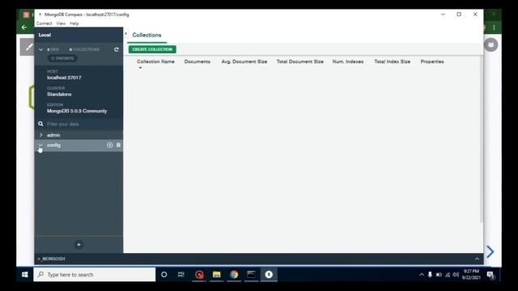Close the MongoDB Compass window

pyautogui.click(x=475, y=15)
